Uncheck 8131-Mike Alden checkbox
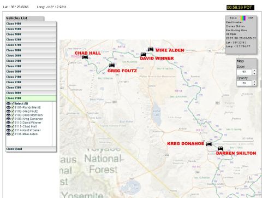Viewport: 262px width, 198px height. pos(13,134)
